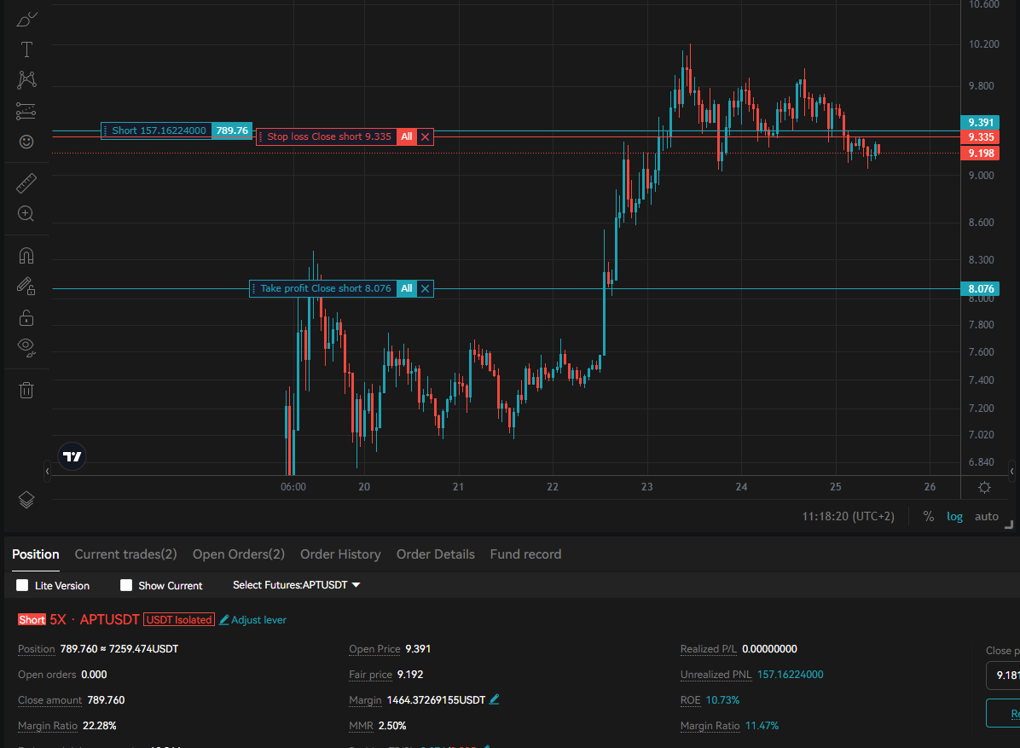Collapse the left drawing toolbar arrow
1020x748 pixels.
47,471
